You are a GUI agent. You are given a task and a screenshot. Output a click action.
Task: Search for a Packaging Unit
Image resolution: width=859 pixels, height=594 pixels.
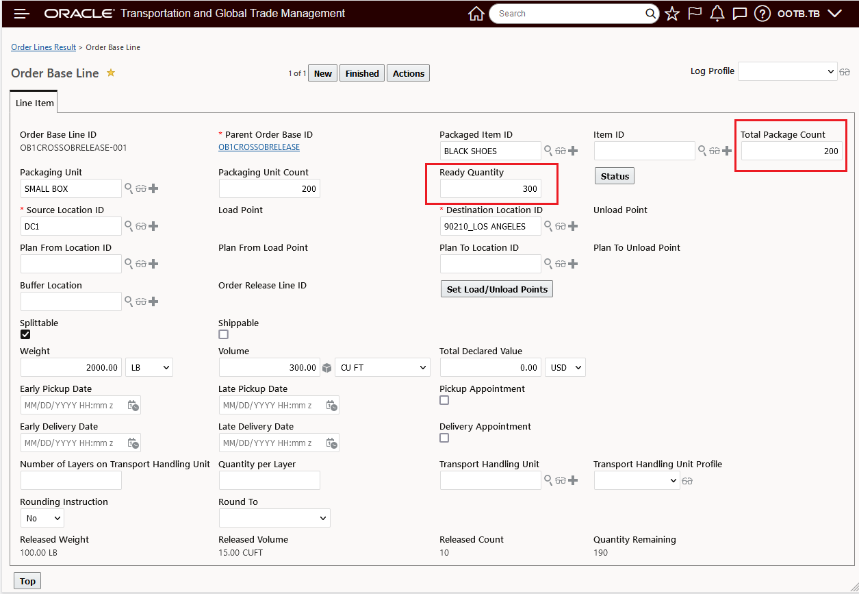(x=129, y=188)
